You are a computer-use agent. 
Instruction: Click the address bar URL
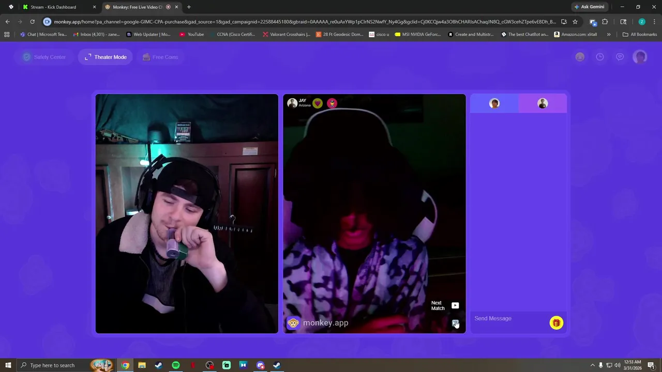(305, 22)
